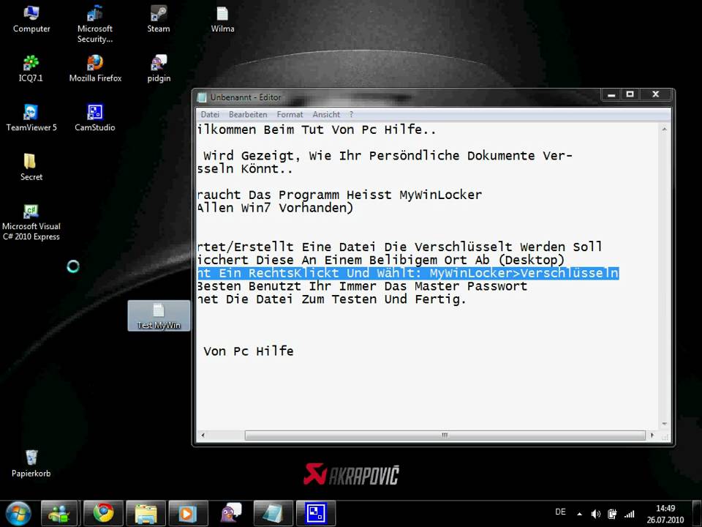
Task: Click the line ending 'sseln Könnt..'
Action: point(246,169)
